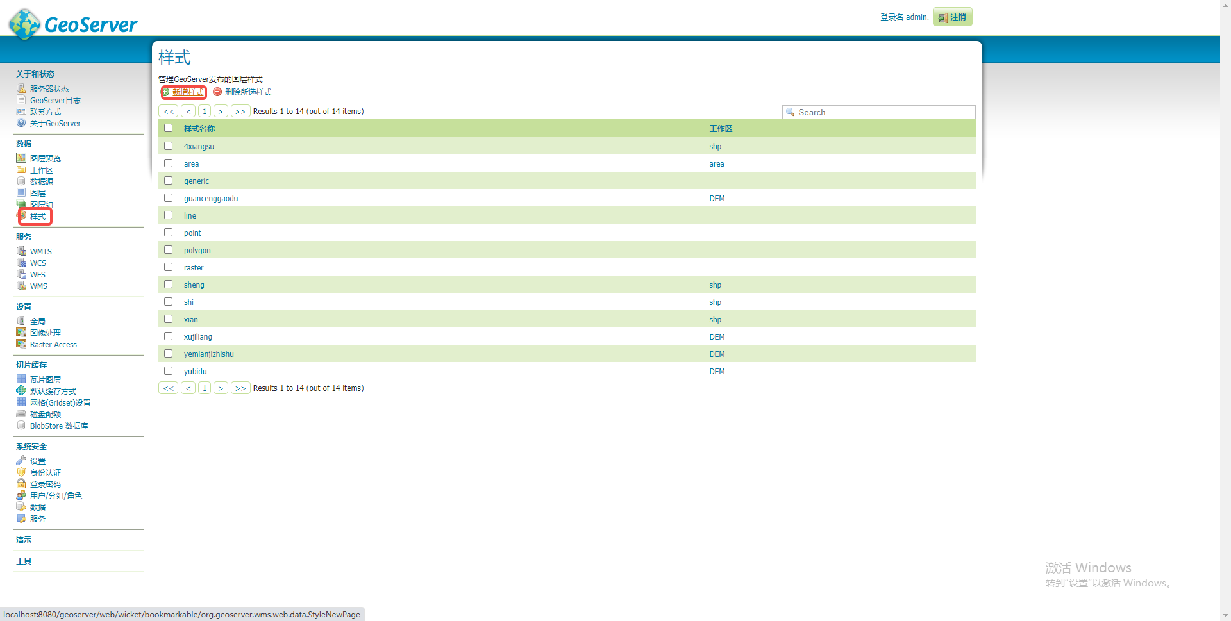
Task: Click into the Search input field
Action: [x=879, y=112]
